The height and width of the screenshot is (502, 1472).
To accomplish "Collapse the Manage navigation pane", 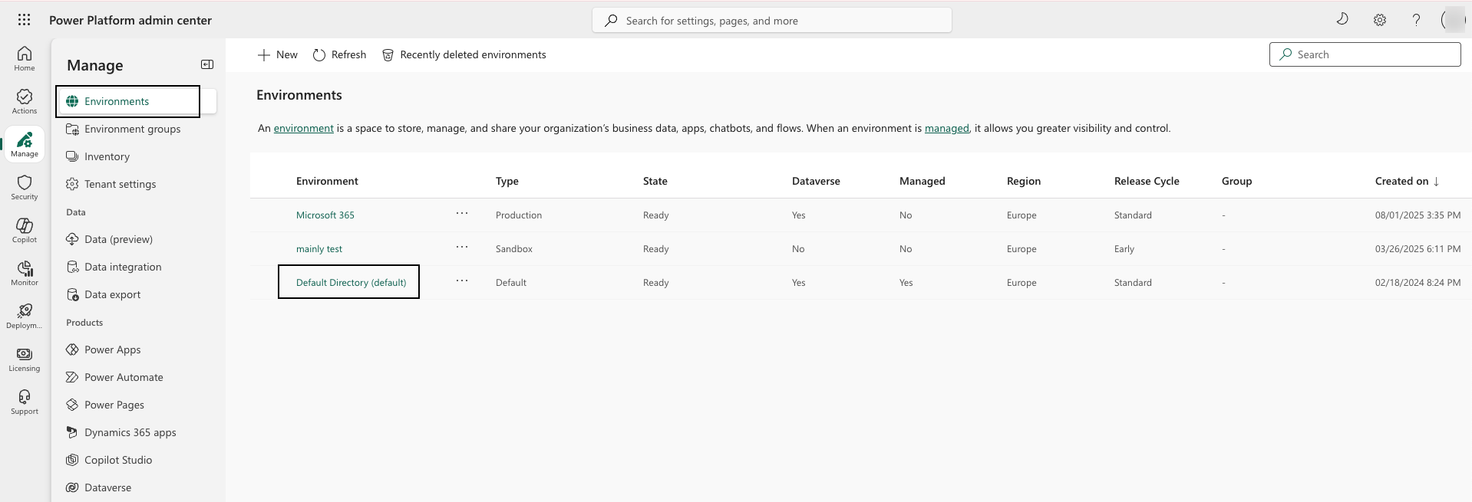I will 207,64.
